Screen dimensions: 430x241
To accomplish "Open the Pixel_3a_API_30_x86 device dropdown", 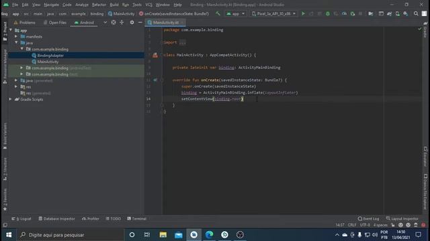I will (273, 13).
